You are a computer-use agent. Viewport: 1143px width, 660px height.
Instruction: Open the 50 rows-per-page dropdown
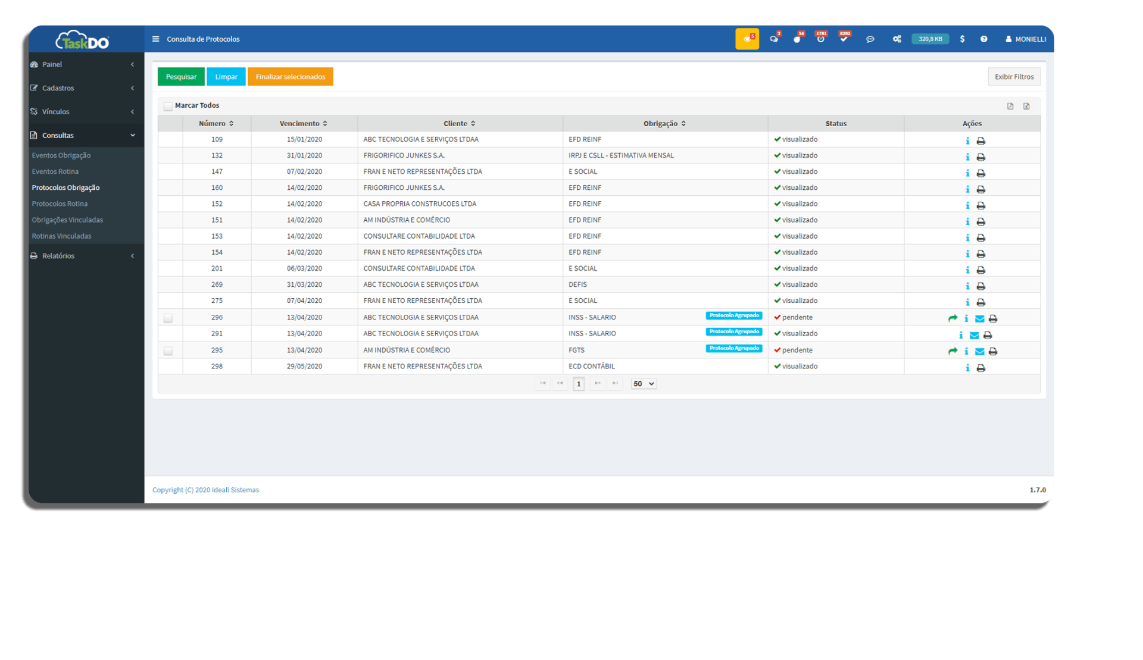[x=644, y=384]
